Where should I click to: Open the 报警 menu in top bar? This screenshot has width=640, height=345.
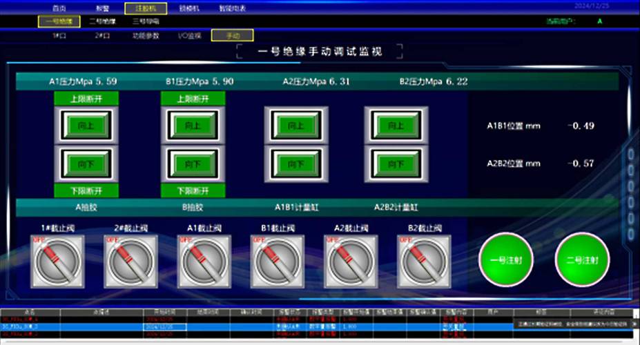point(102,8)
